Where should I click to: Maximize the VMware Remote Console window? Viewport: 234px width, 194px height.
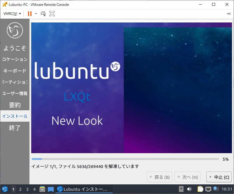pos(214,4)
